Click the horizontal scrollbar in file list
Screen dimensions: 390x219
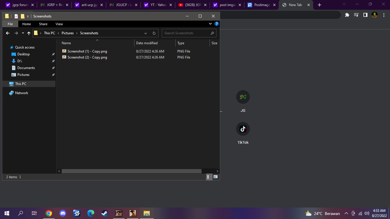131,171
